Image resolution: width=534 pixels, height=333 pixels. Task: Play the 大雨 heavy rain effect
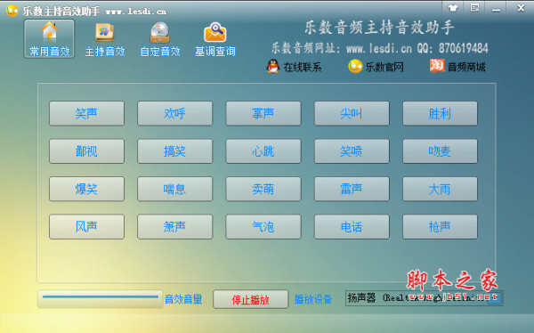[x=440, y=189]
